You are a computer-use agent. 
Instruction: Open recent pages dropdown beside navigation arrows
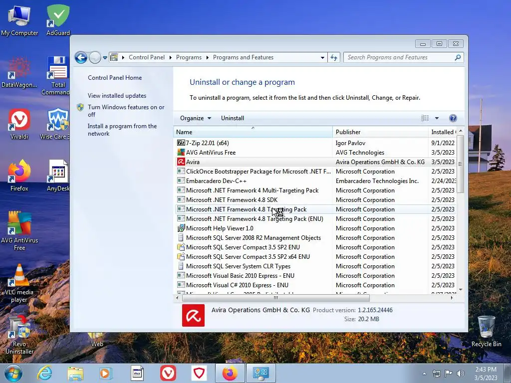click(x=105, y=58)
